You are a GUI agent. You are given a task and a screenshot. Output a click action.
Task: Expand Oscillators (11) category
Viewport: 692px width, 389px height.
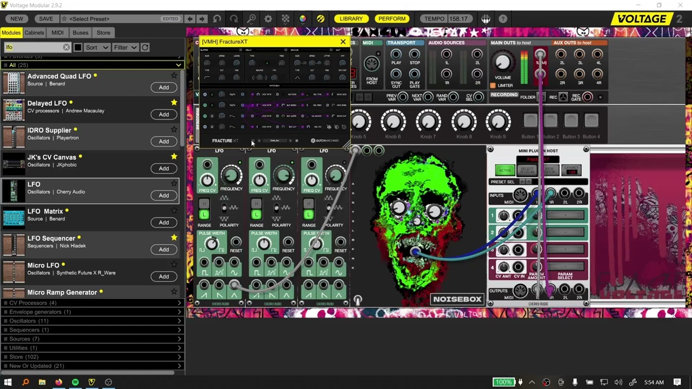[92, 321]
